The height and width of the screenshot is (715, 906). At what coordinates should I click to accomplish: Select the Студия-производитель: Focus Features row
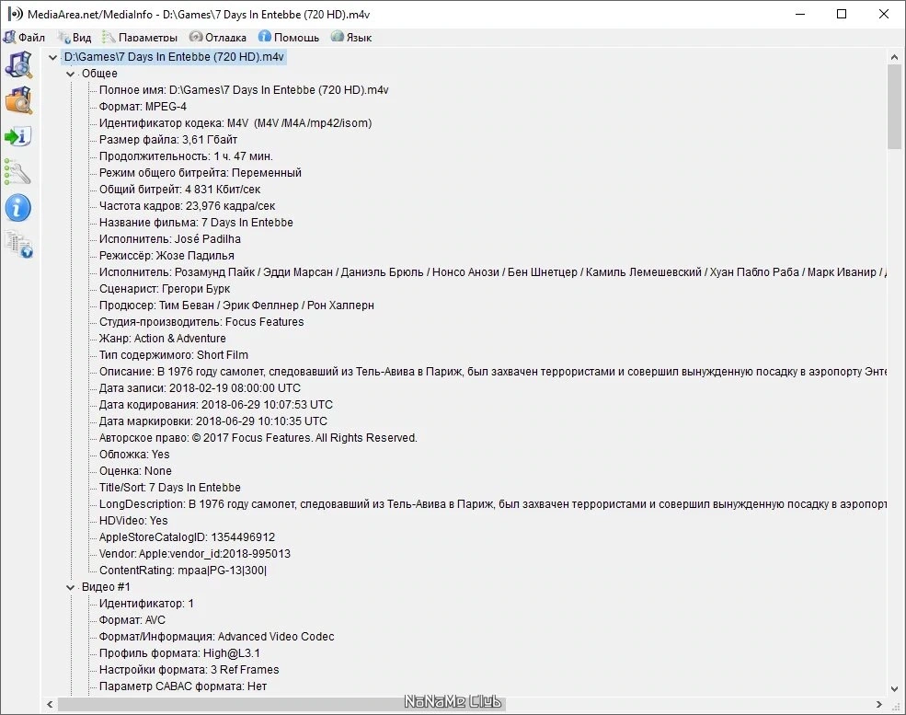(x=201, y=322)
